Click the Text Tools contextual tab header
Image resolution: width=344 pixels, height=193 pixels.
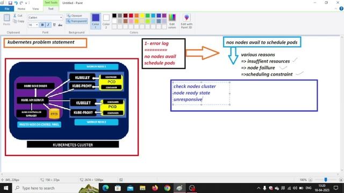pos(51,3)
